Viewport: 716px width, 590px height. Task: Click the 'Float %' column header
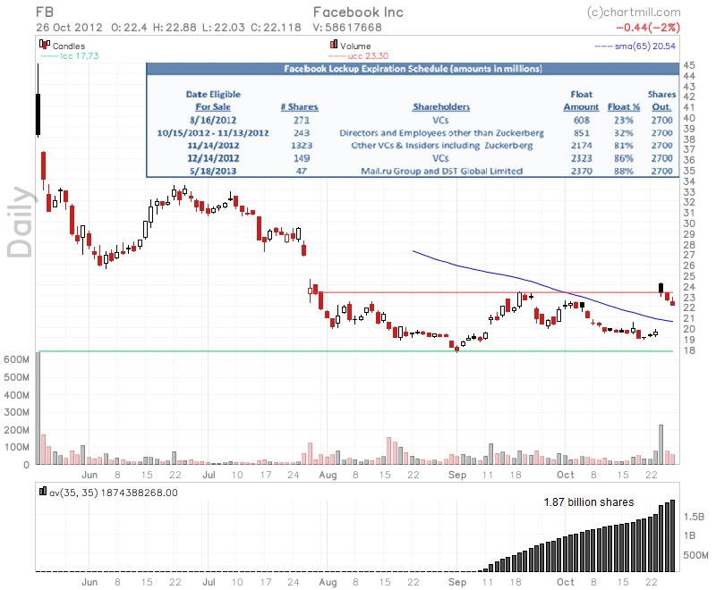[x=623, y=106]
